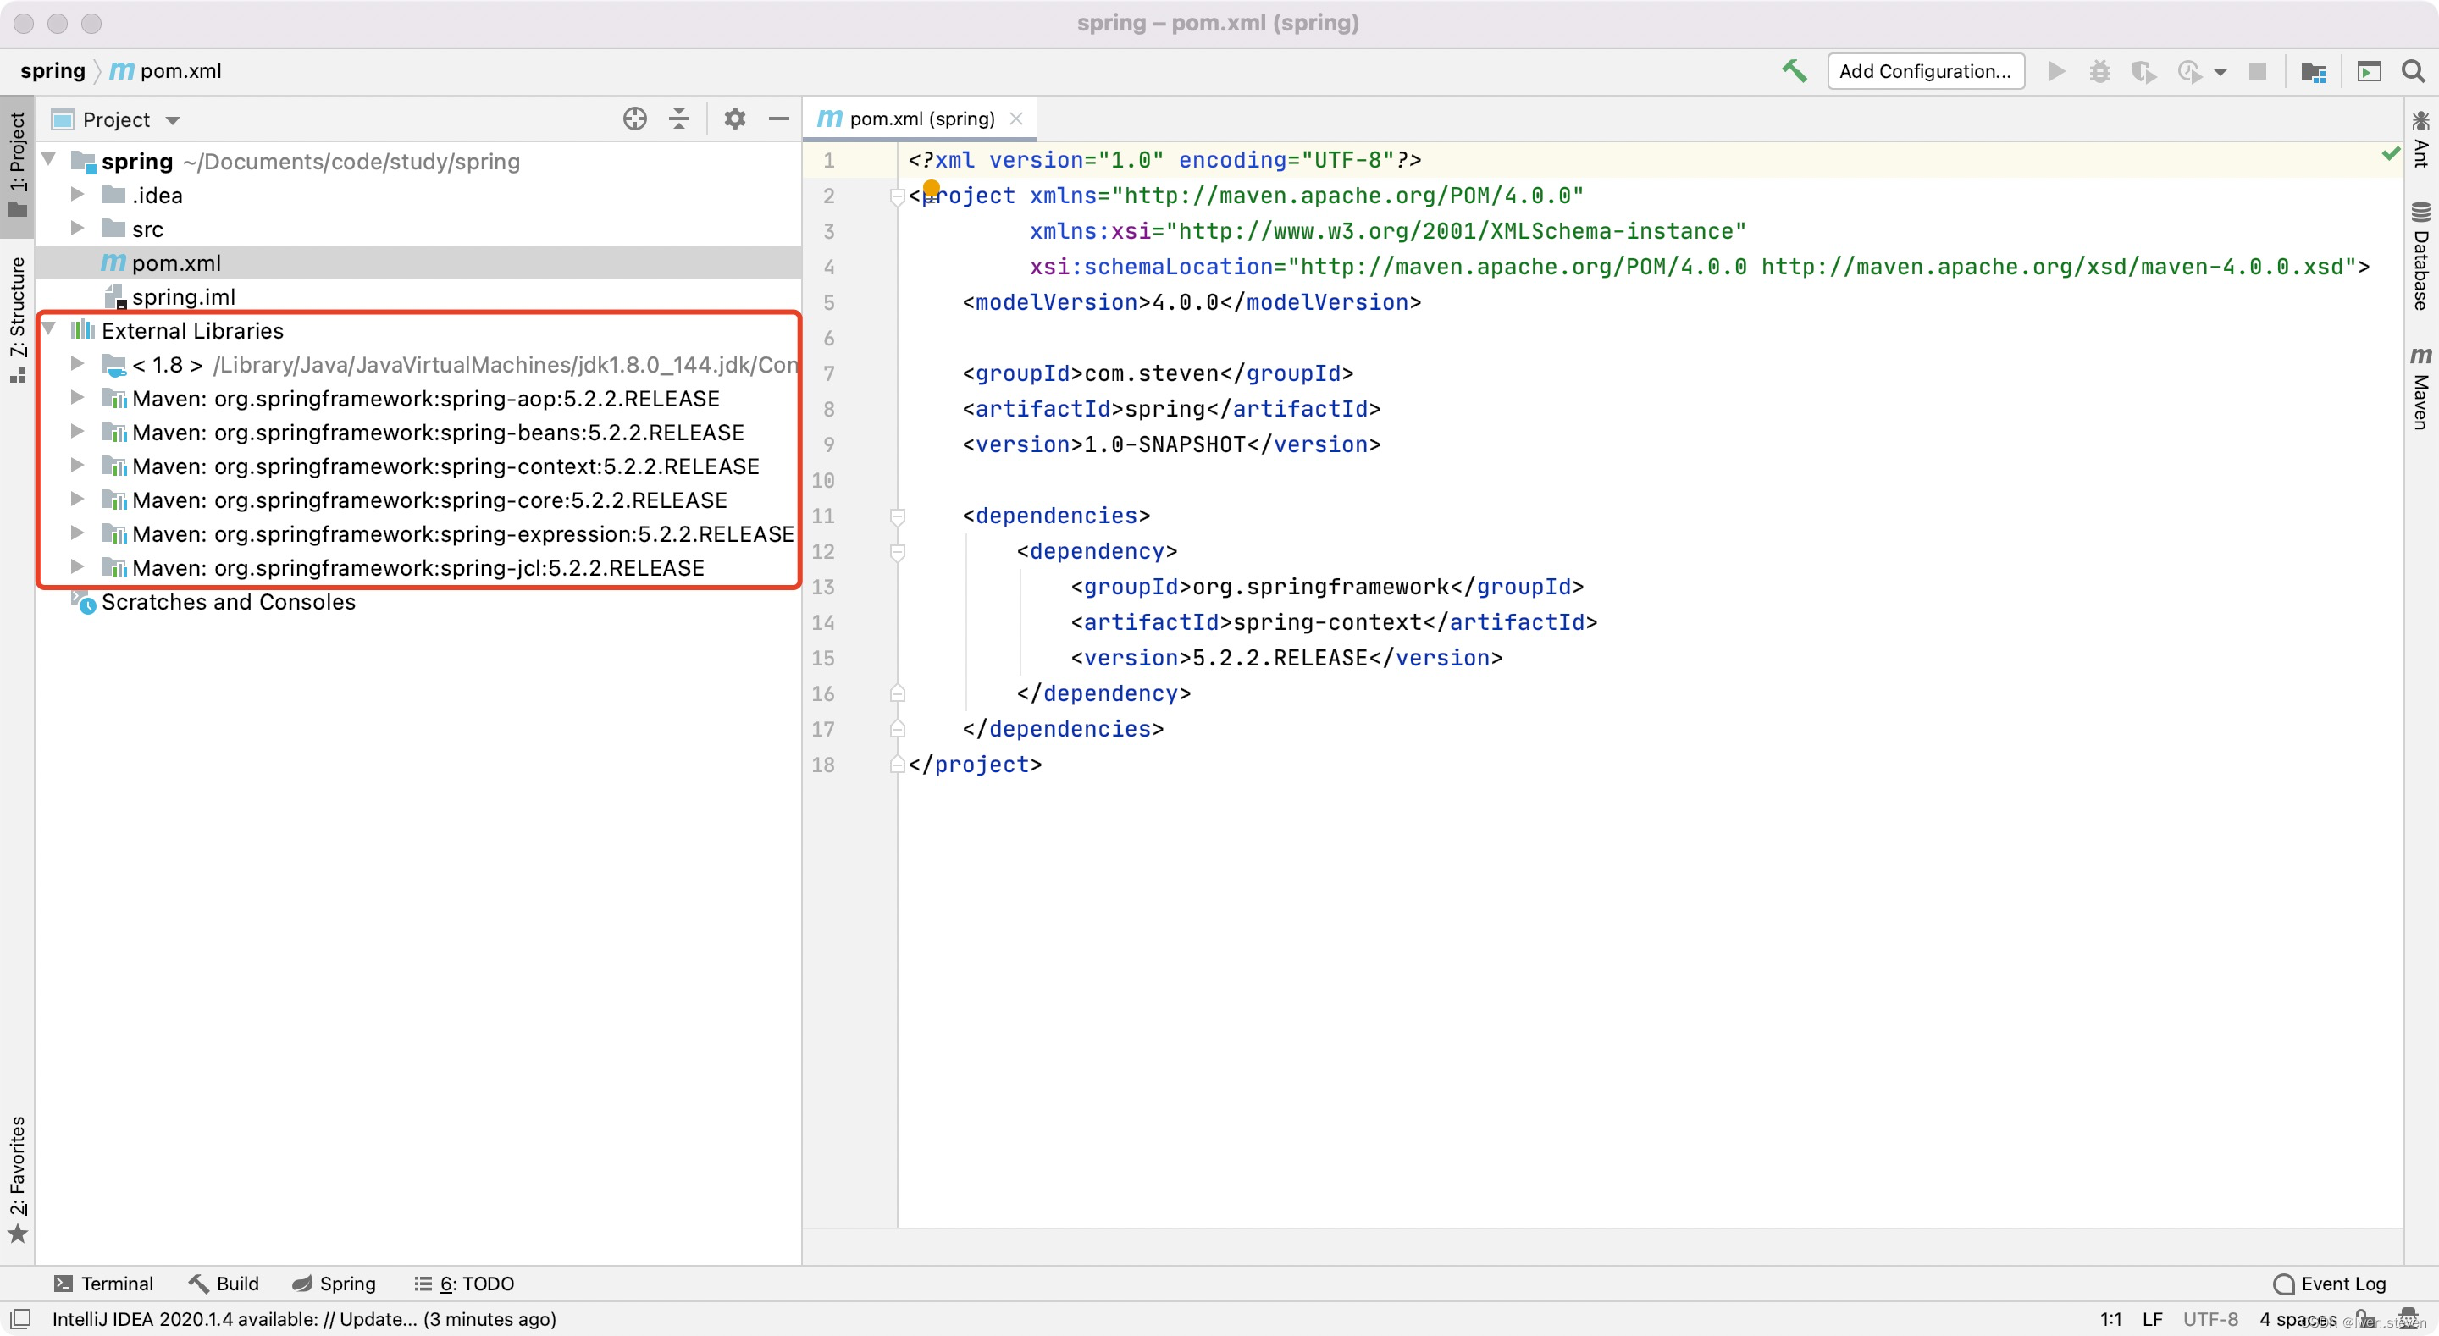
Task: Click the LF line separator indicator
Action: (x=2152, y=1319)
